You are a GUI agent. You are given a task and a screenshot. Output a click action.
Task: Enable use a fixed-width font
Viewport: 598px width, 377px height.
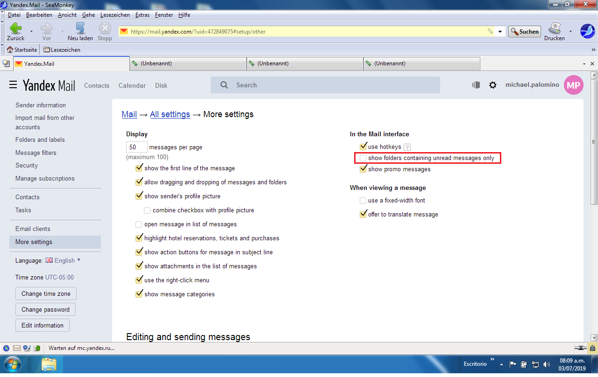click(363, 201)
